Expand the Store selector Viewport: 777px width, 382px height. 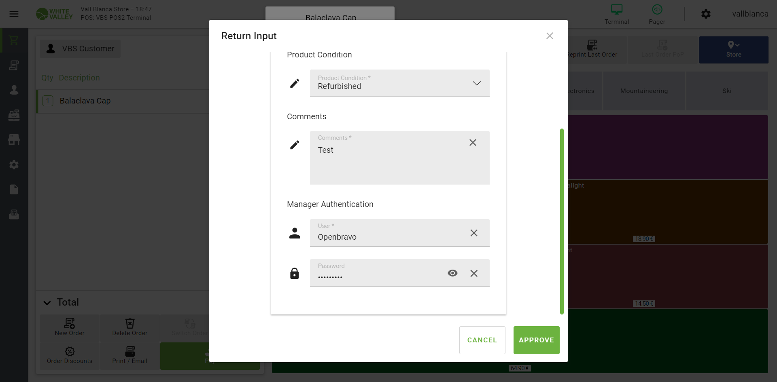tap(733, 50)
